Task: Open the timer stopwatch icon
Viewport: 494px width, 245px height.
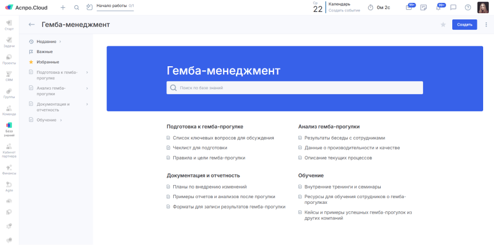Action: pyautogui.click(x=370, y=7)
